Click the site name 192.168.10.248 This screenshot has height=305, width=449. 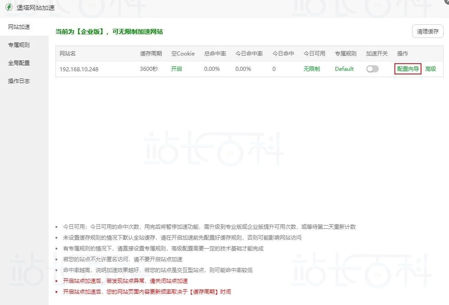coord(78,69)
